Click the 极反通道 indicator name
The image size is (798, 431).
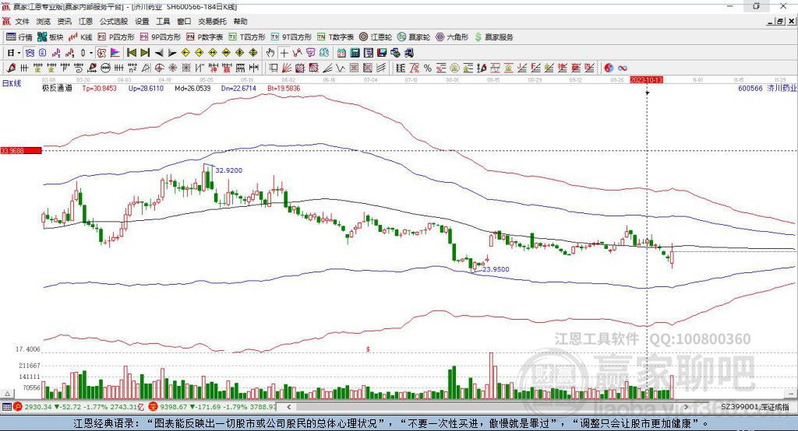[x=57, y=89]
